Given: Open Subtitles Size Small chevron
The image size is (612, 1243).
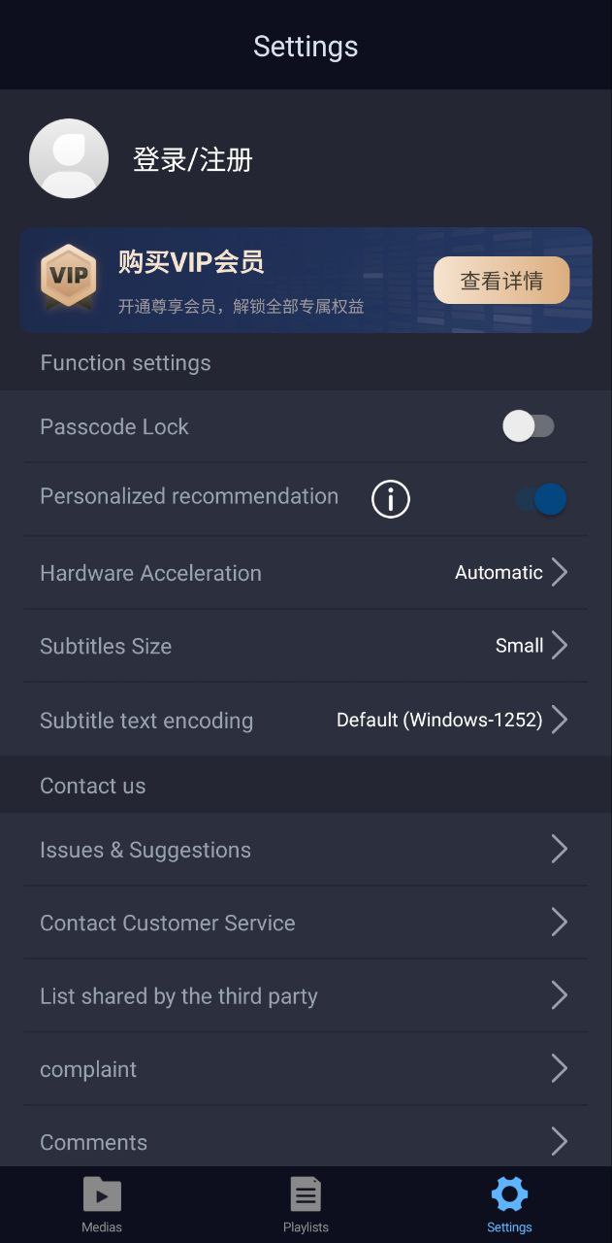Looking at the screenshot, I should point(559,645).
